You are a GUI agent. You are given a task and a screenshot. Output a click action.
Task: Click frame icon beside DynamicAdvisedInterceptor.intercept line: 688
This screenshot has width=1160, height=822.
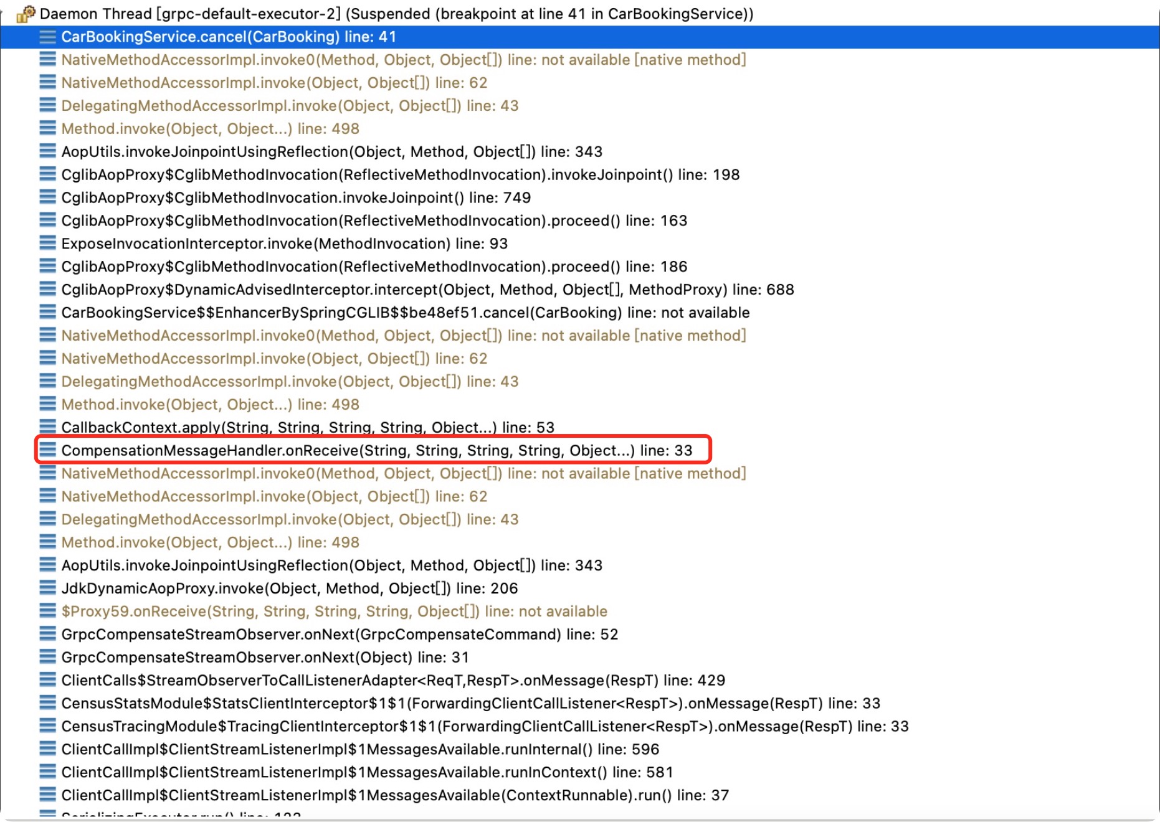47,290
